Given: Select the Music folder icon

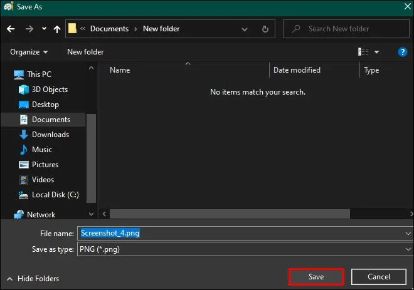Looking at the screenshot, I should (x=23, y=150).
